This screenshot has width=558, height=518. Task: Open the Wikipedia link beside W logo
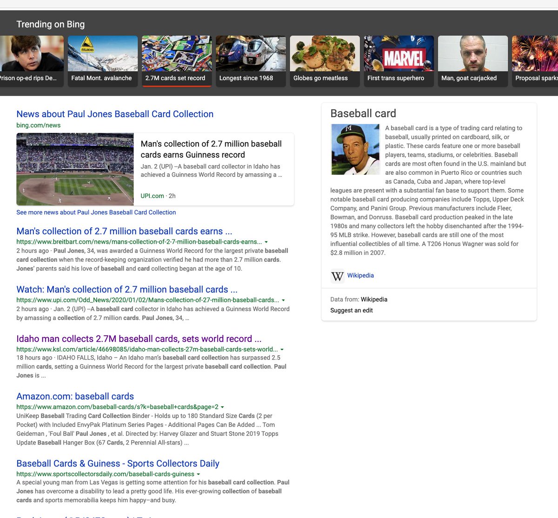click(360, 275)
